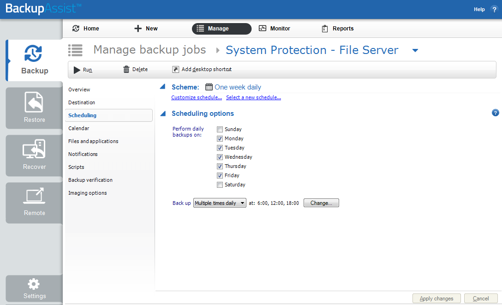Uncheck the Tuesday backup checkbox
The height and width of the screenshot is (305, 502).
point(220,148)
